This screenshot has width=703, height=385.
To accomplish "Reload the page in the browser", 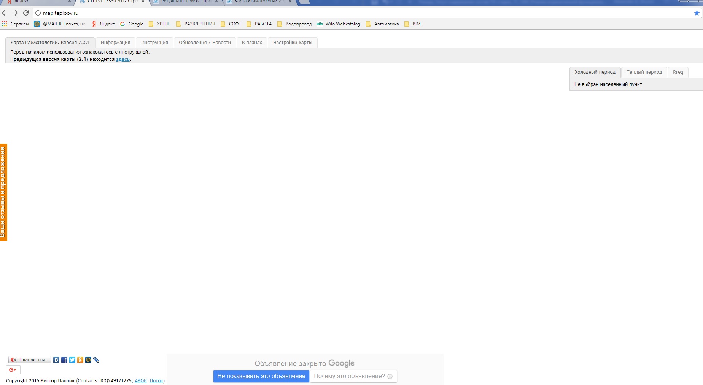I will click(26, 13).
